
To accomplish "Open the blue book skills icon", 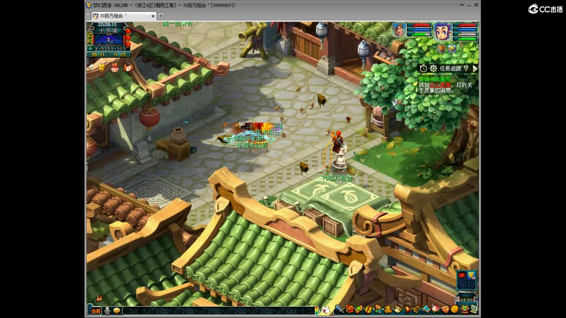I will coord(426,309).
